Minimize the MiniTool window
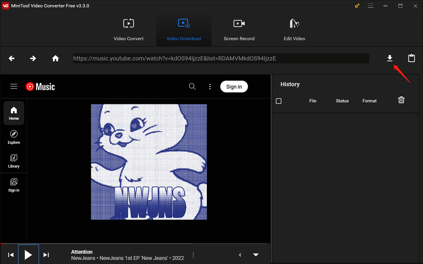This screenshot has height=264, width=423. tap(385, 6)
